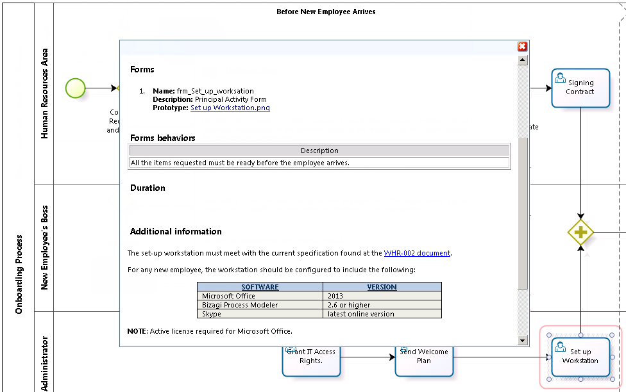
Task: Select the Human Resources Area lane header
Action: [44, 94]
